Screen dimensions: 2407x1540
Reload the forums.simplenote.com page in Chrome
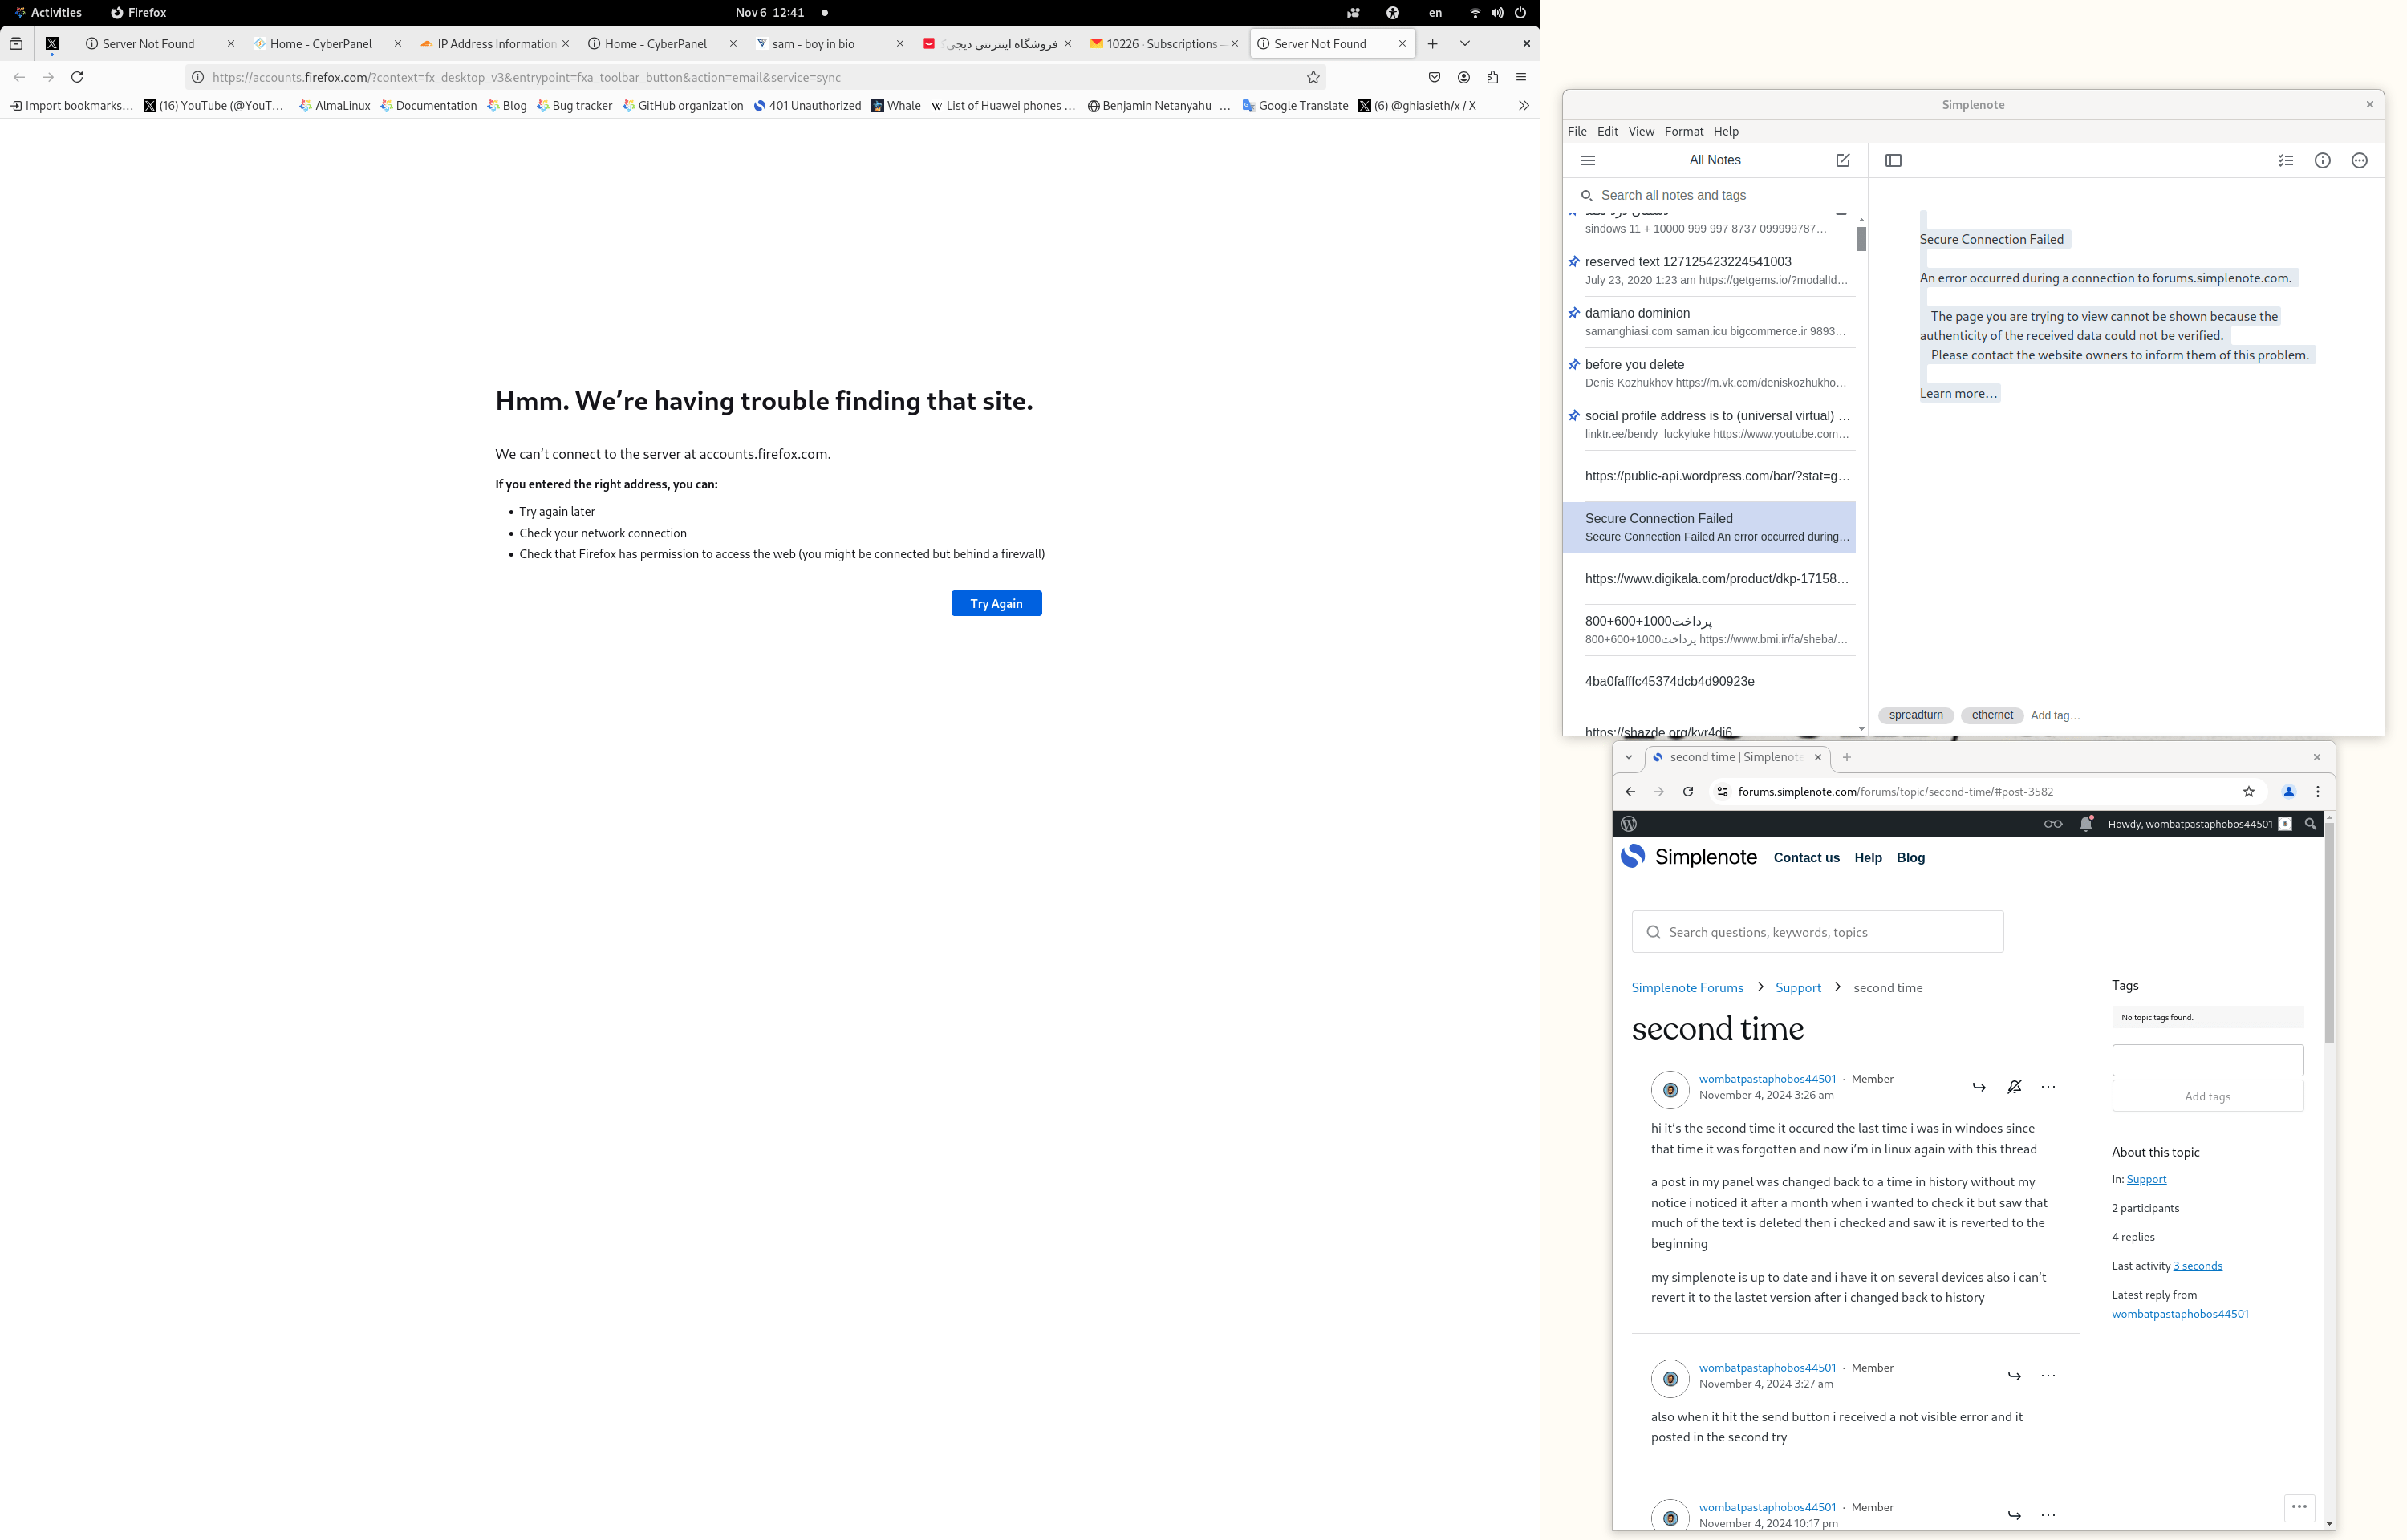(x=1688, y=792)
